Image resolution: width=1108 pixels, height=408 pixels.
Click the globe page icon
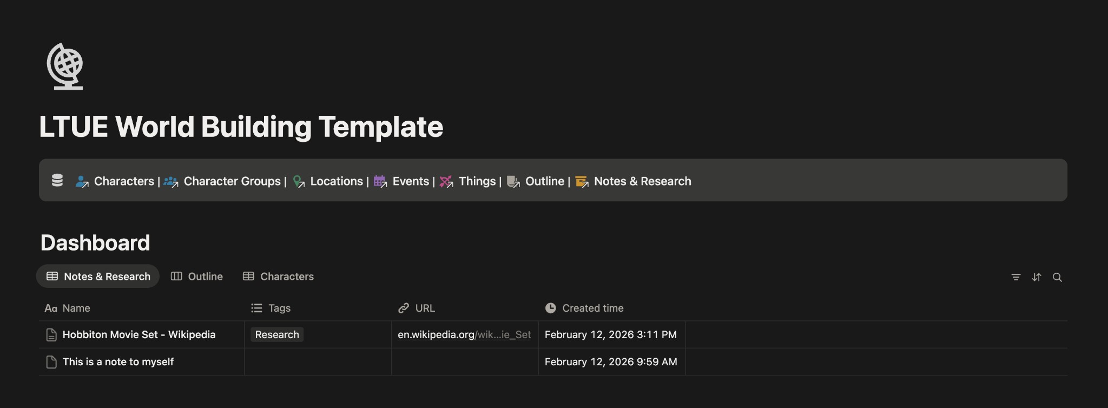point(65,66)
